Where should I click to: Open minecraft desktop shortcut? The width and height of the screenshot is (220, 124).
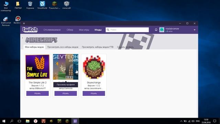66,6
